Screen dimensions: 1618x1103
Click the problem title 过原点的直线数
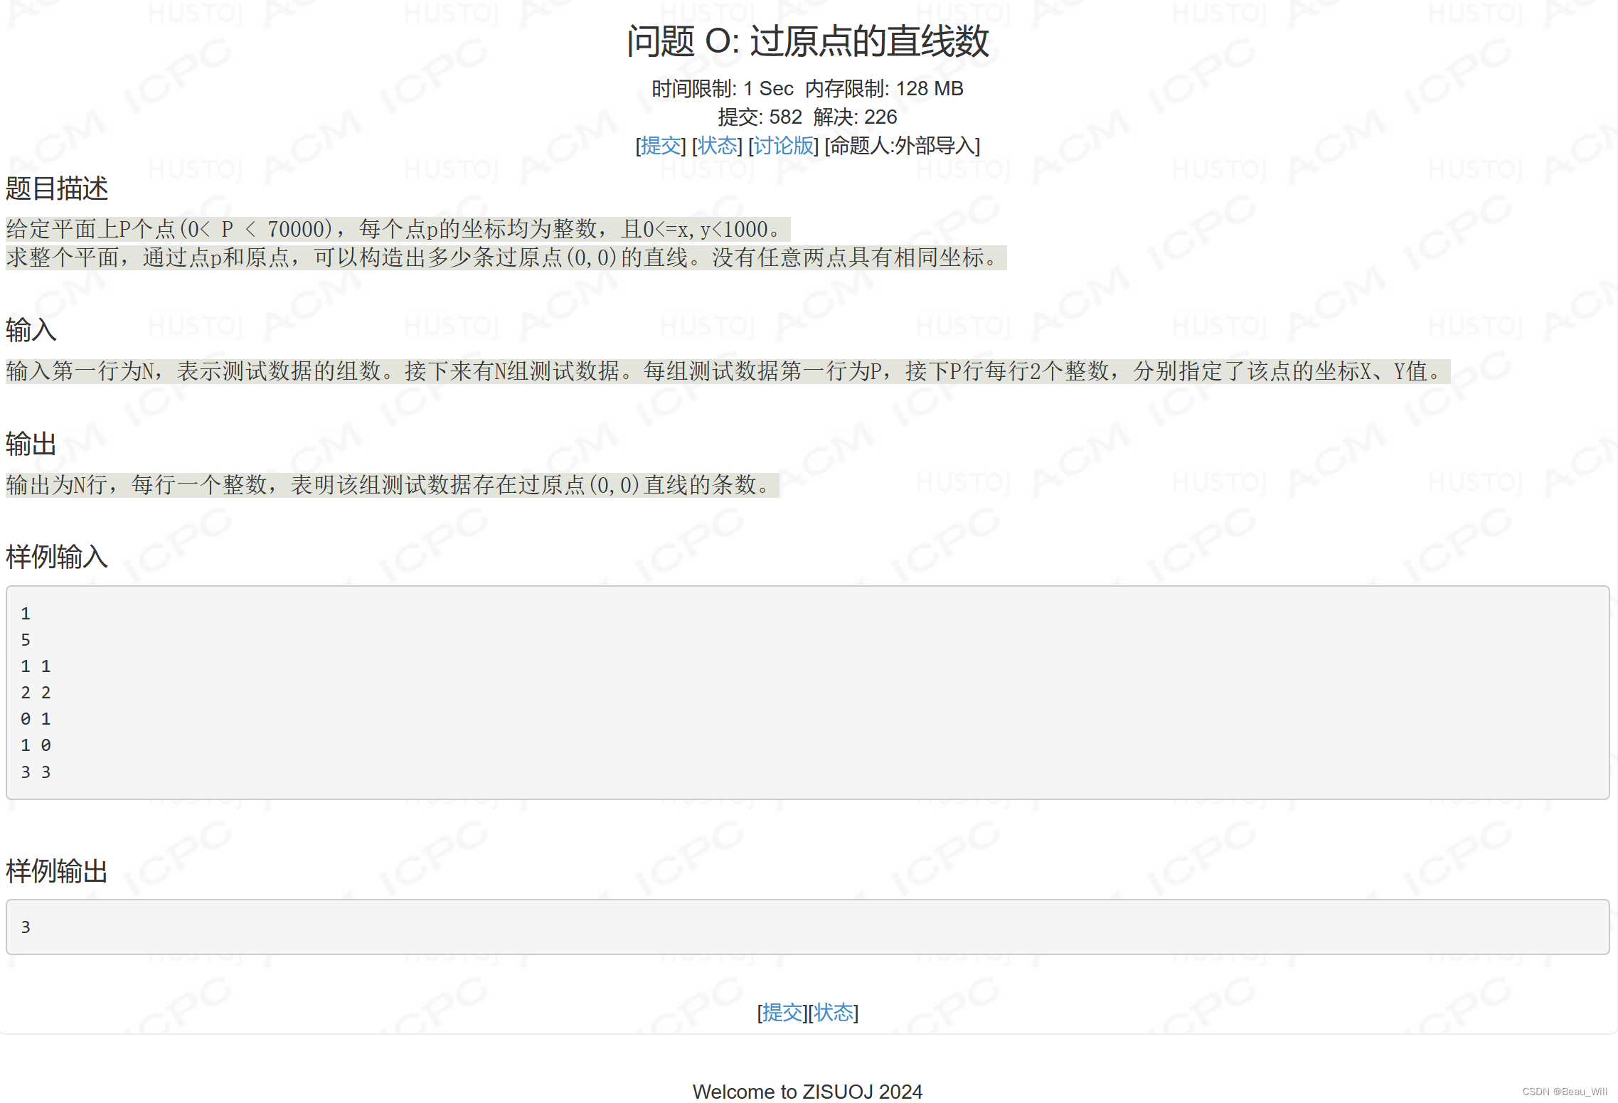(x=808, y=41)
